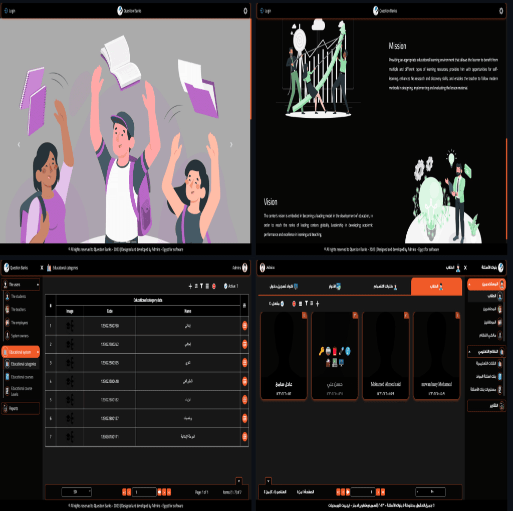
Task: Add a new educational category with plus icon
Action: click(x=190, y=286)
